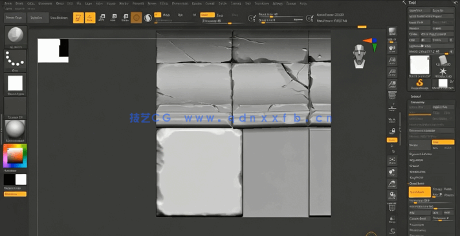Enable Sculptris Pro swirl icon
Screen dimensions: 460x236
(x=148, y=18)
